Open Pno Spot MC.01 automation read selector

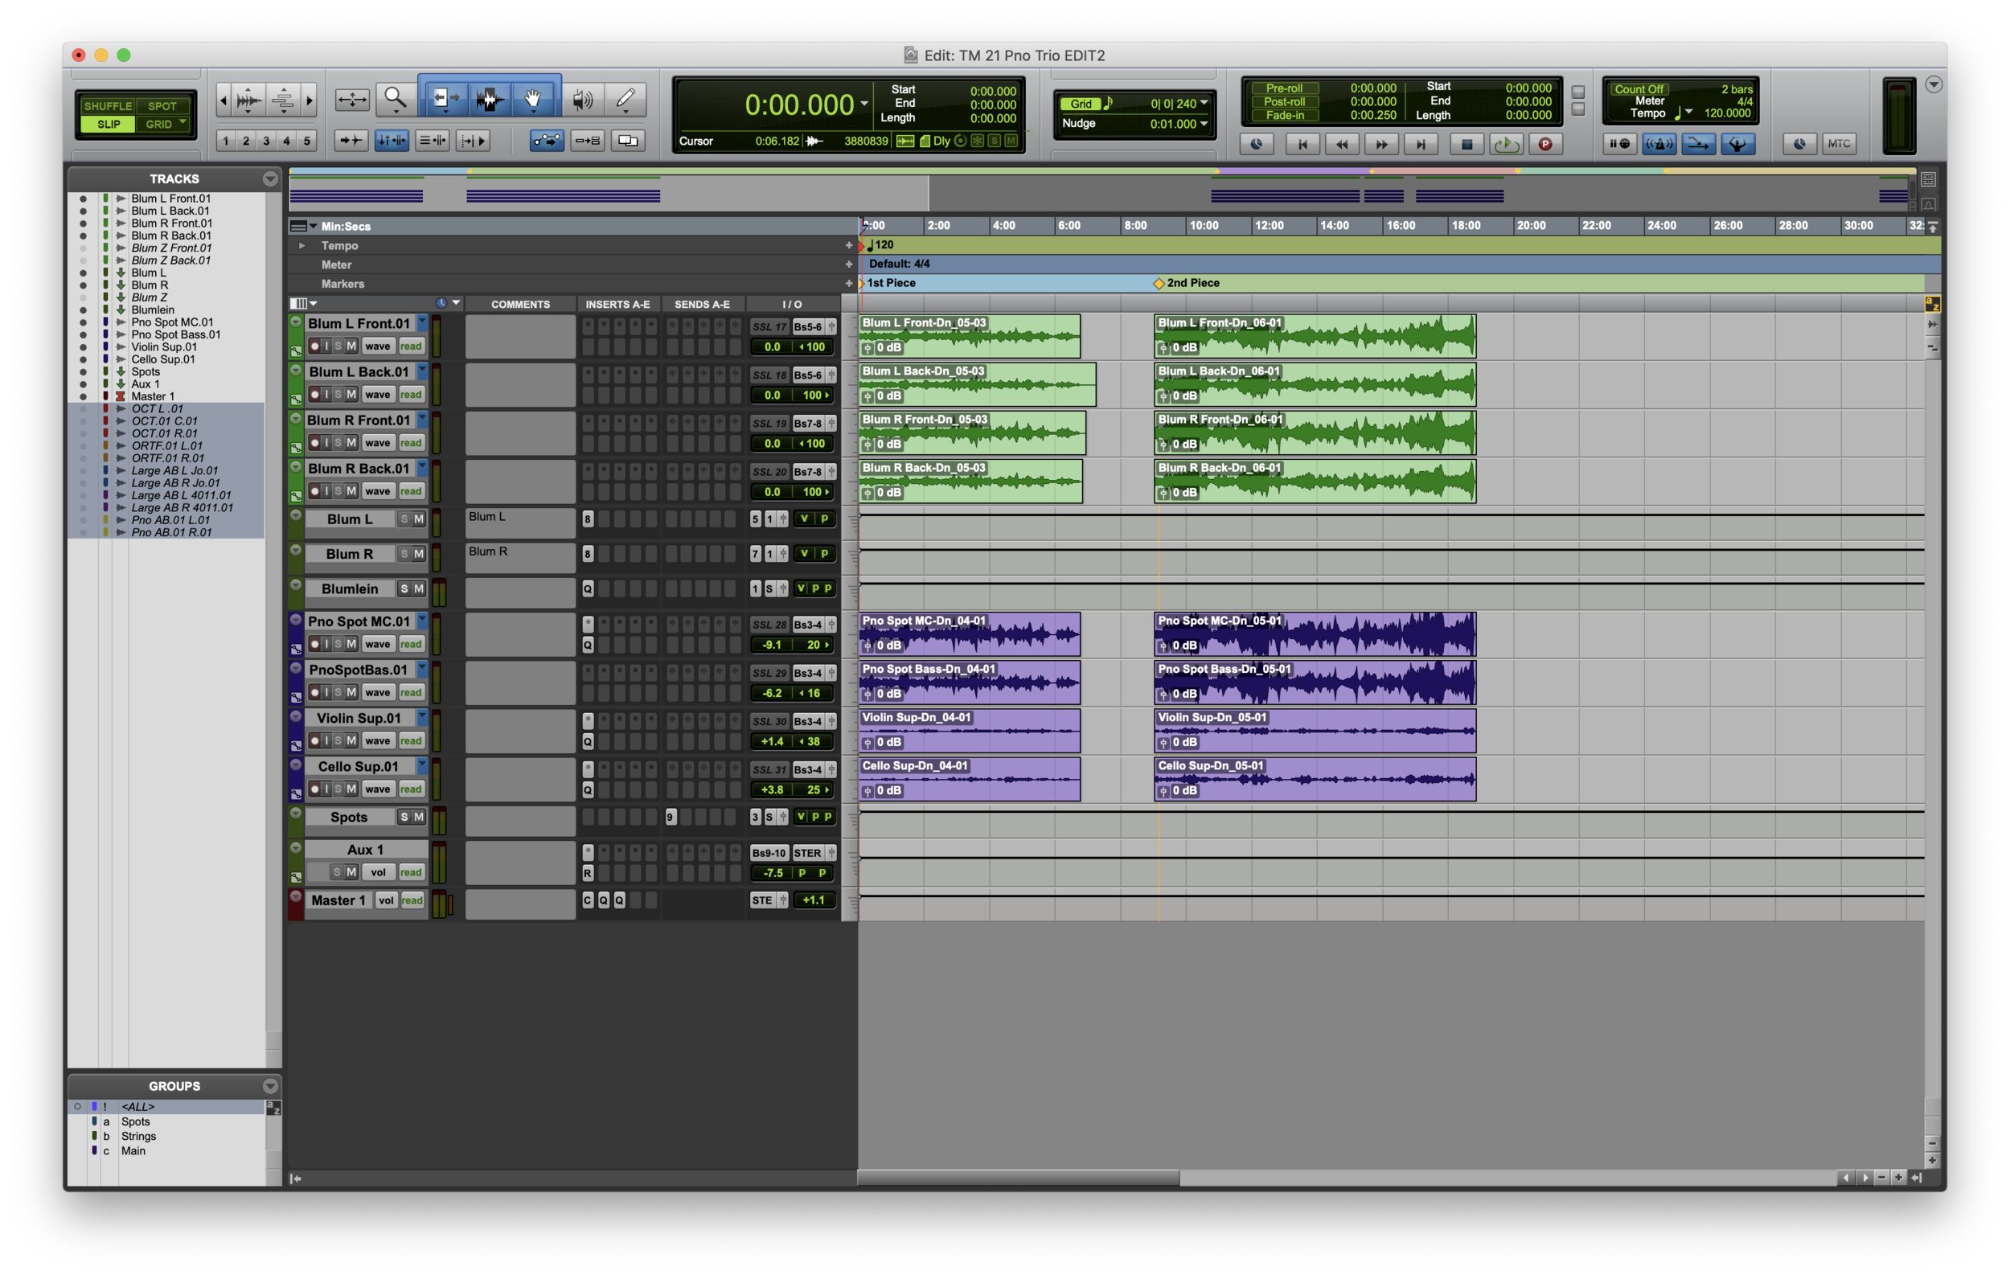click(411, 644)
